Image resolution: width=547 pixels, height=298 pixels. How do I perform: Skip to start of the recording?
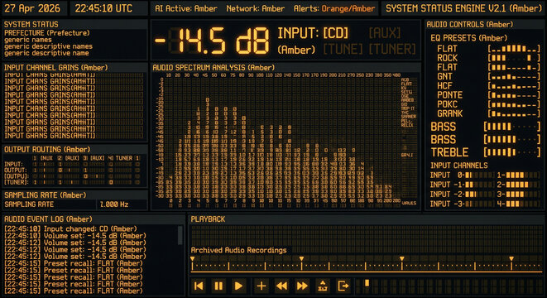click(x=199, y=286)
